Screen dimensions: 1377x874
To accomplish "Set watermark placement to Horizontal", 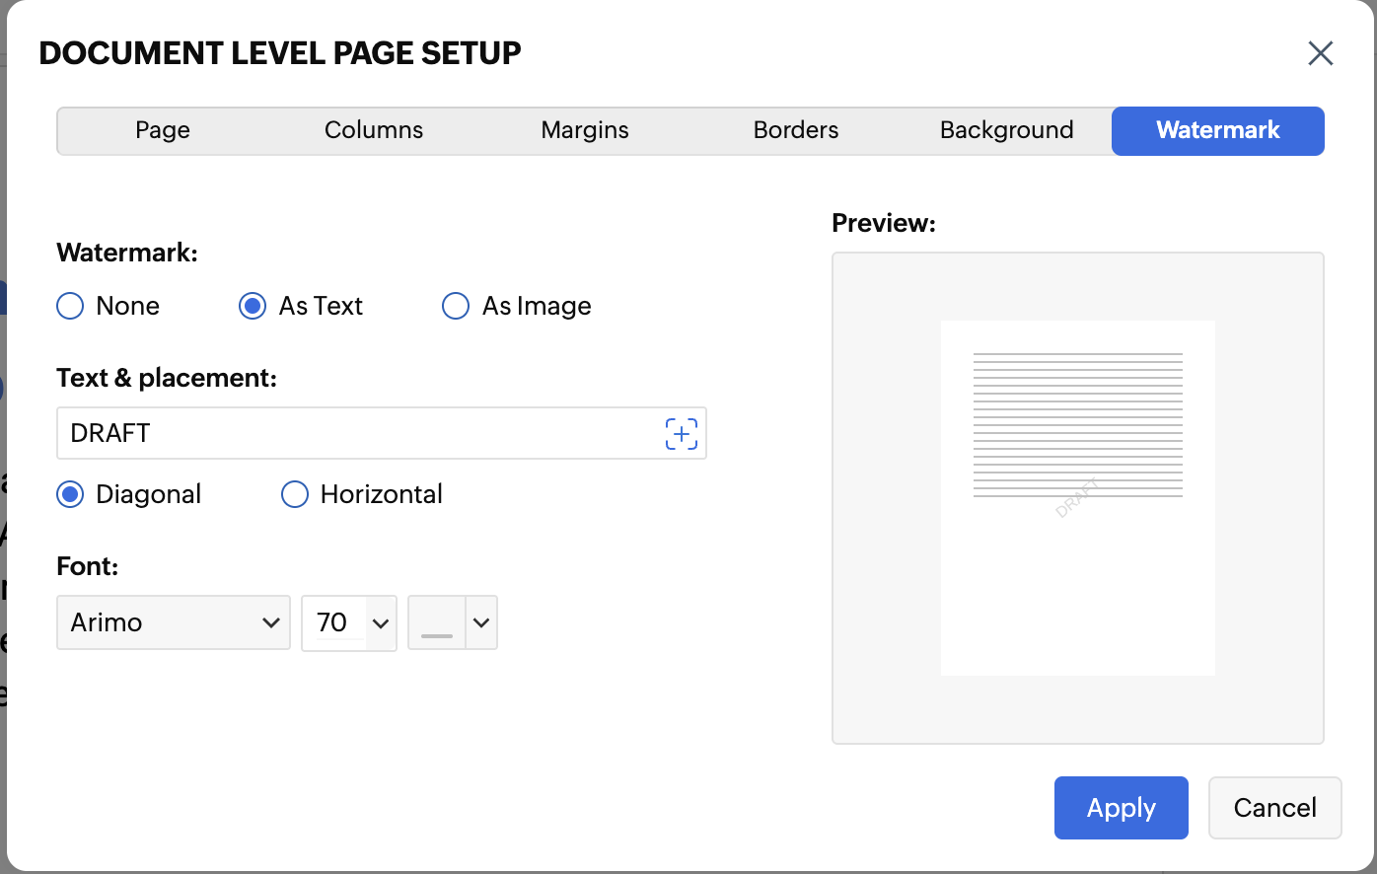I will click(x=295, y=494).
